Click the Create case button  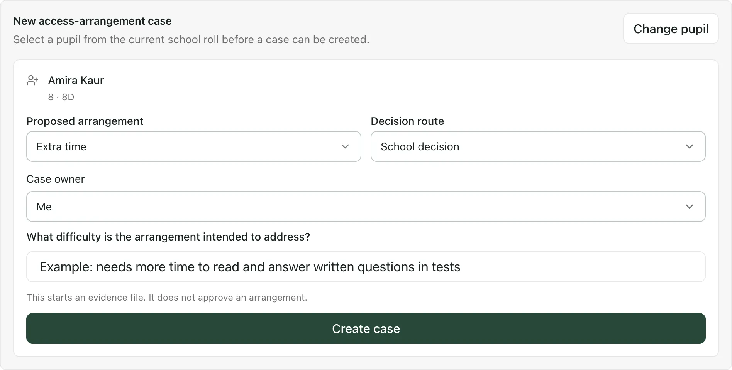point(366,328)
